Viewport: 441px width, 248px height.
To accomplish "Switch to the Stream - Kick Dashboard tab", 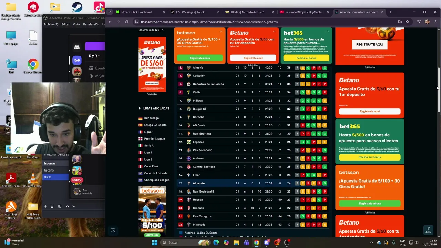I will point(141,12).
